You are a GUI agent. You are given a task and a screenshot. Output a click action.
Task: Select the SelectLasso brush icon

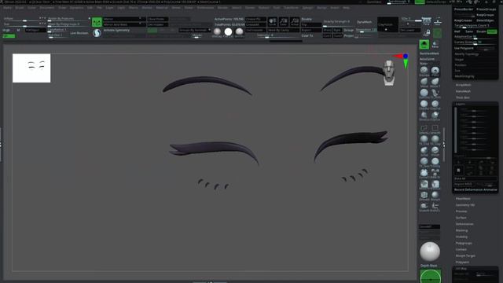click(424, 129)
